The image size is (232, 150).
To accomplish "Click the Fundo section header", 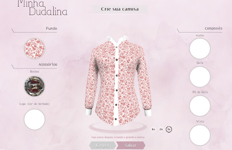I will 51,28.
